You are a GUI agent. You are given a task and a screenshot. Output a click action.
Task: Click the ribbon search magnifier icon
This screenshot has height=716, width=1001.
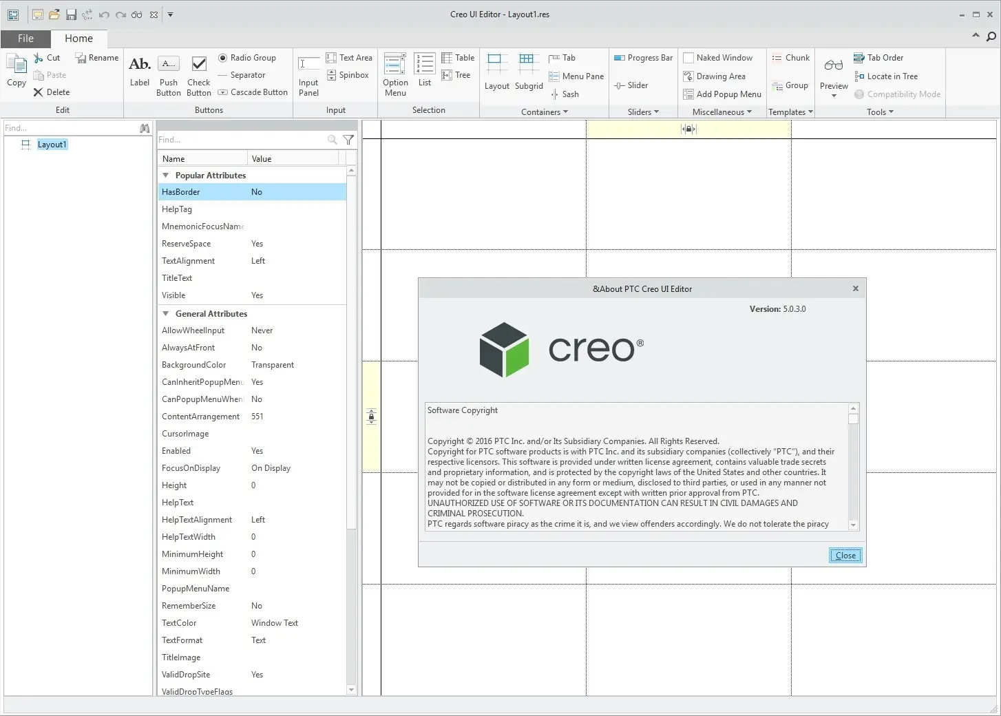coord(991,36)
